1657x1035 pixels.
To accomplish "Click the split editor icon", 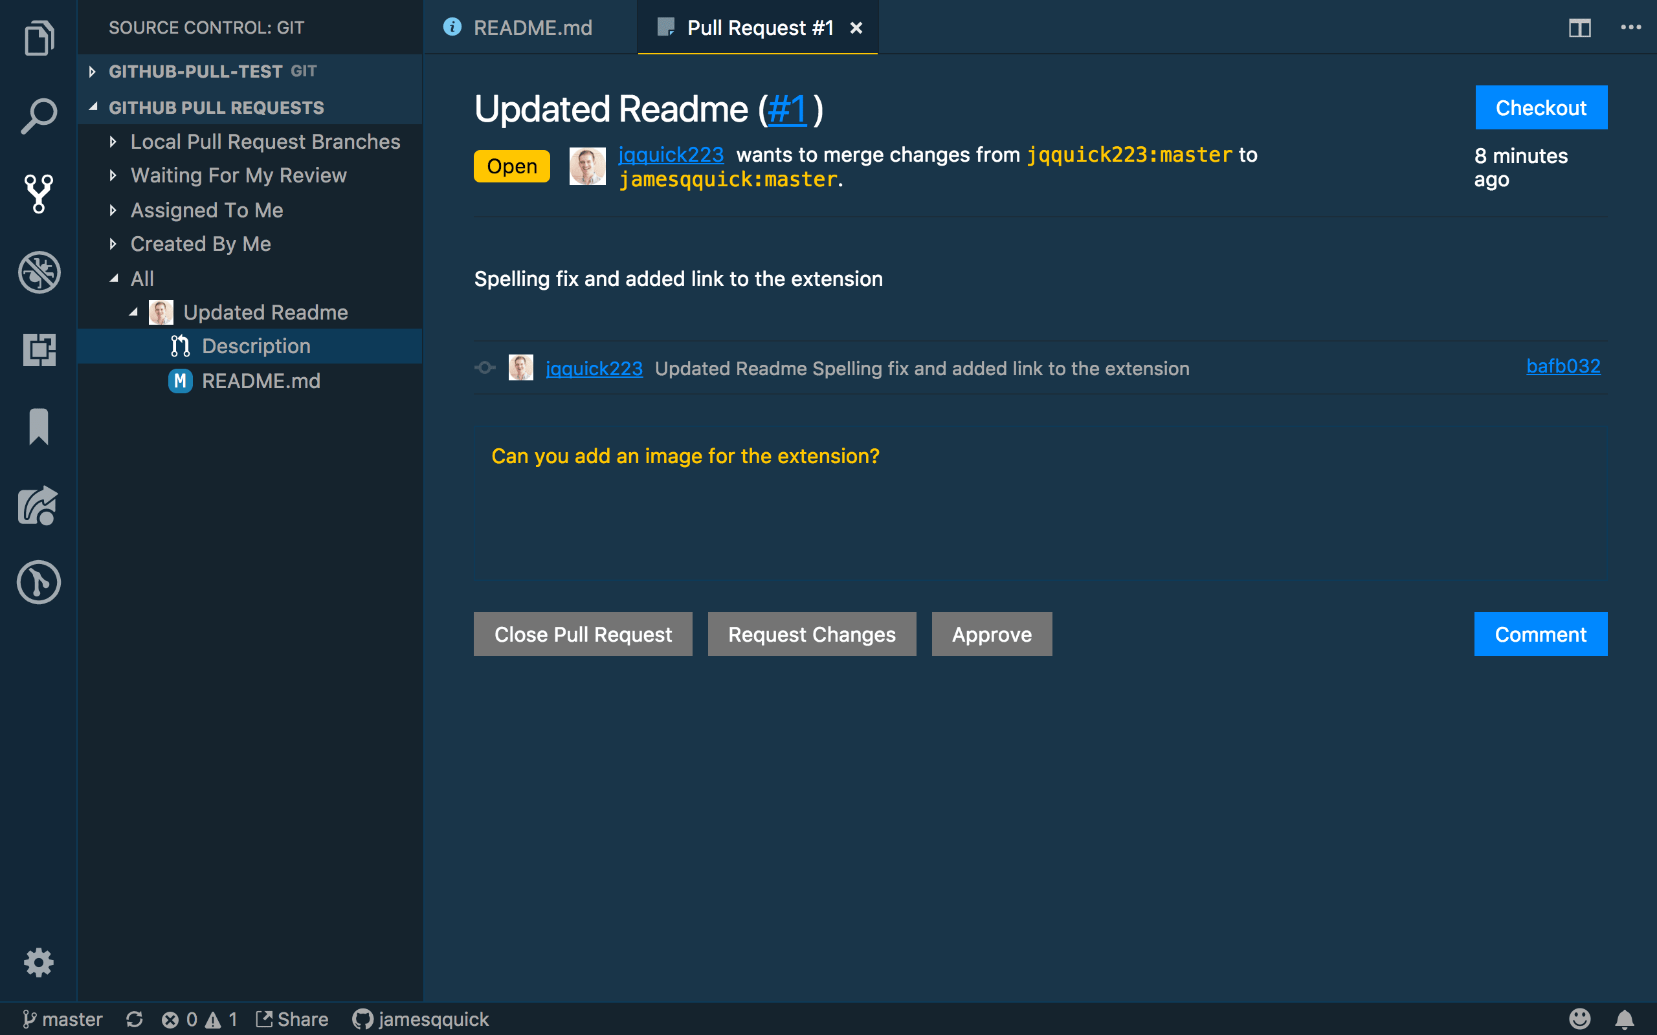I will (x=1579, y=28).
